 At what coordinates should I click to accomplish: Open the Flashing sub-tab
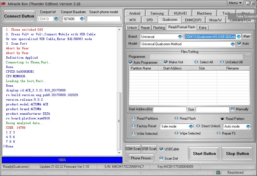coord(159,27)
